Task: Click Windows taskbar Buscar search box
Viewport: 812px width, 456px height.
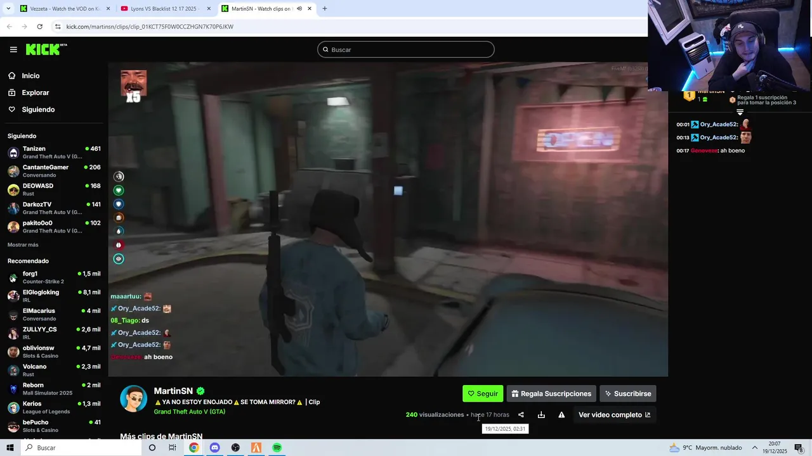Action: [x=81, y=448]
